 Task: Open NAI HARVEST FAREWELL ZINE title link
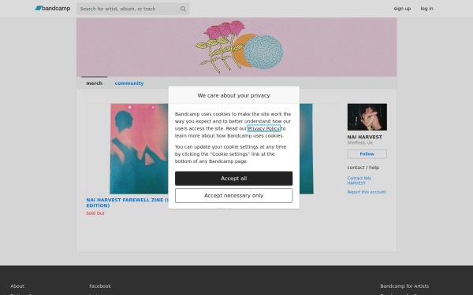[127, 203]
